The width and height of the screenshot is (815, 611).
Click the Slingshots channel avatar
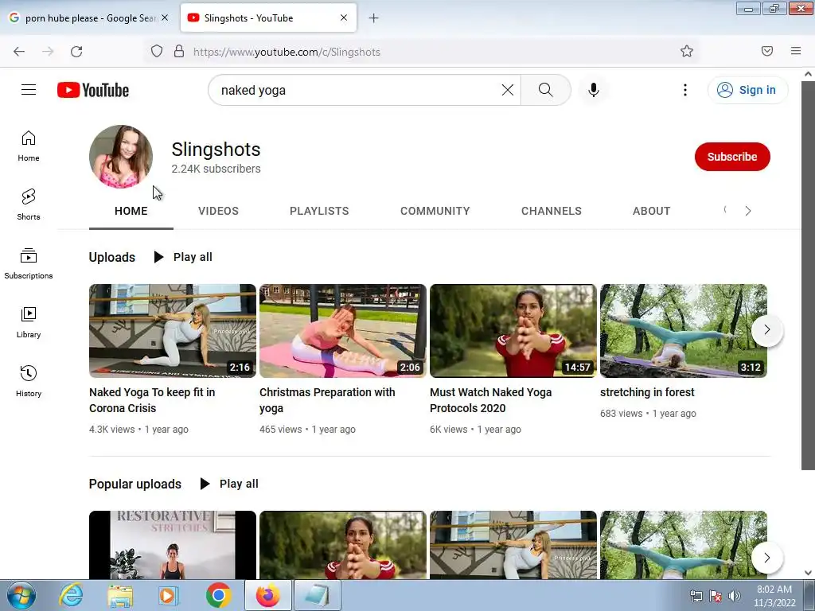pos(121,157)
